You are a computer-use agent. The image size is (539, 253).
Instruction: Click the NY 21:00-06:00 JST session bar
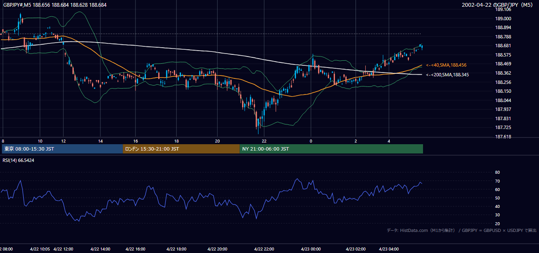[331, 149]
